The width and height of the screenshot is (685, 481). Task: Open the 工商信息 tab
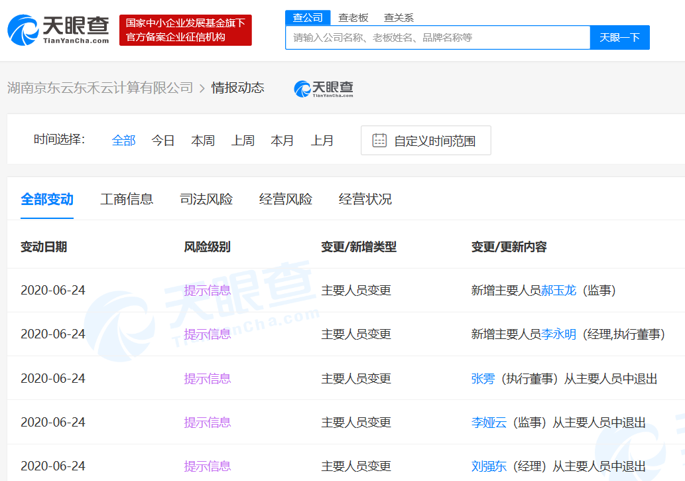[x=127, y=199]
